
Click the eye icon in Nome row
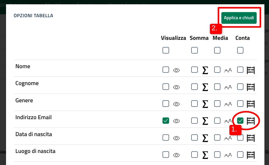coord(177,70)
